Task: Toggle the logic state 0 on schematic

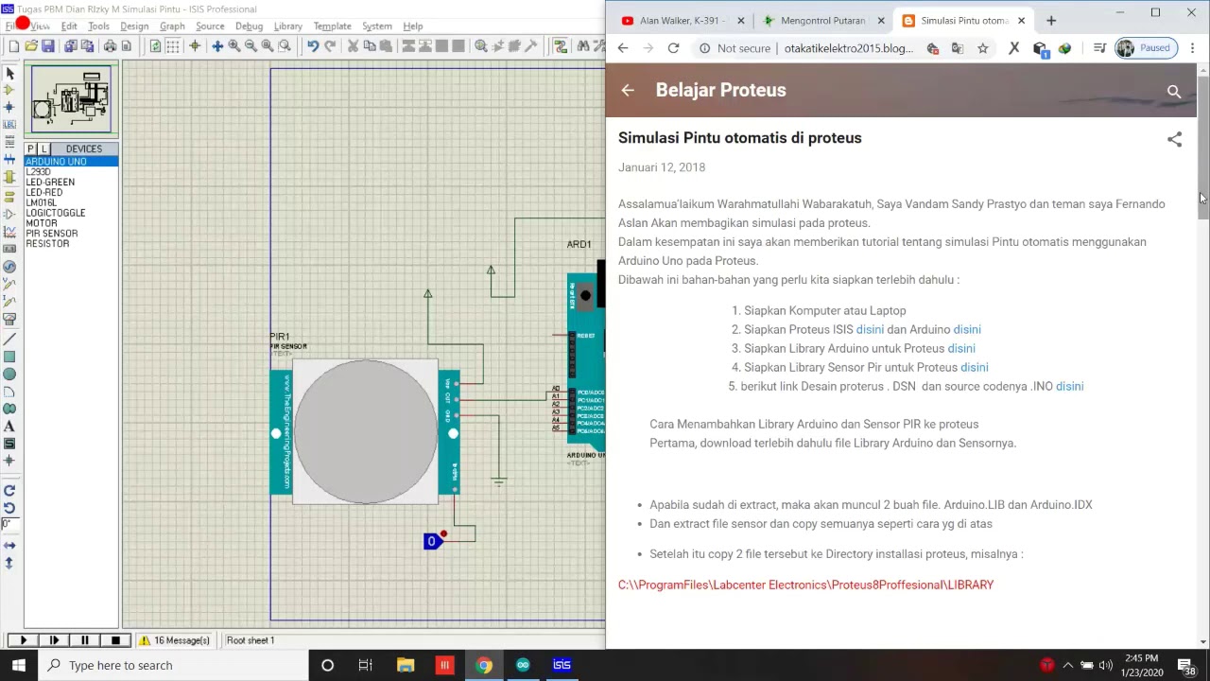Action: click(x=432, y=542)
